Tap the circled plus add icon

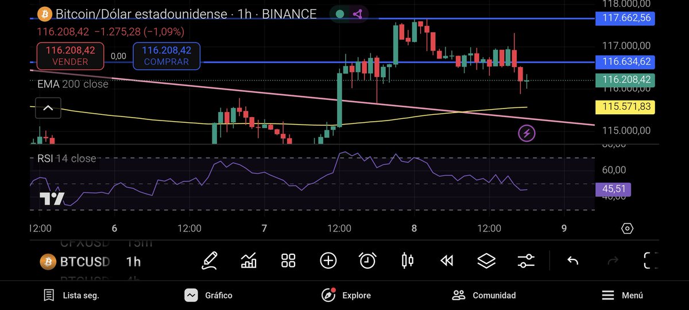tap(328, 261)
